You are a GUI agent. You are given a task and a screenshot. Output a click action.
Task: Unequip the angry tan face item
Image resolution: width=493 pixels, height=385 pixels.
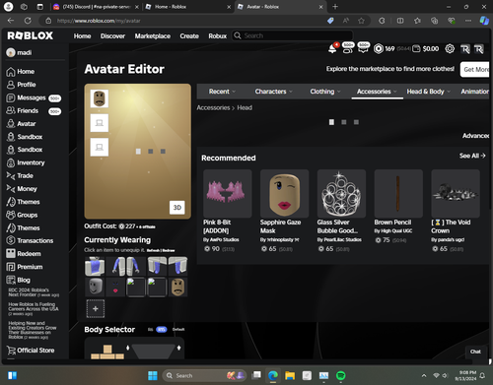click(x=177, y=287)
